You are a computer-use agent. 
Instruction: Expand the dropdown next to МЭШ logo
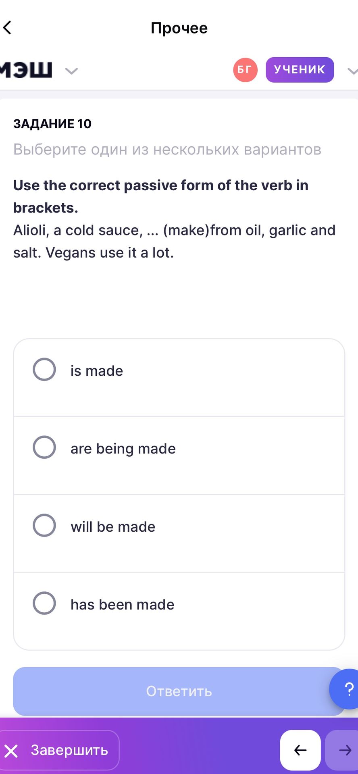71,71
